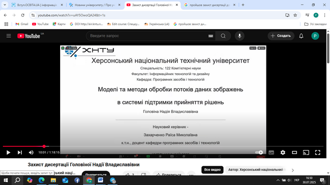The image size is (330, 185).
Task: Open the YouTube guide hamburger menu
Action: tap(9, 36)
